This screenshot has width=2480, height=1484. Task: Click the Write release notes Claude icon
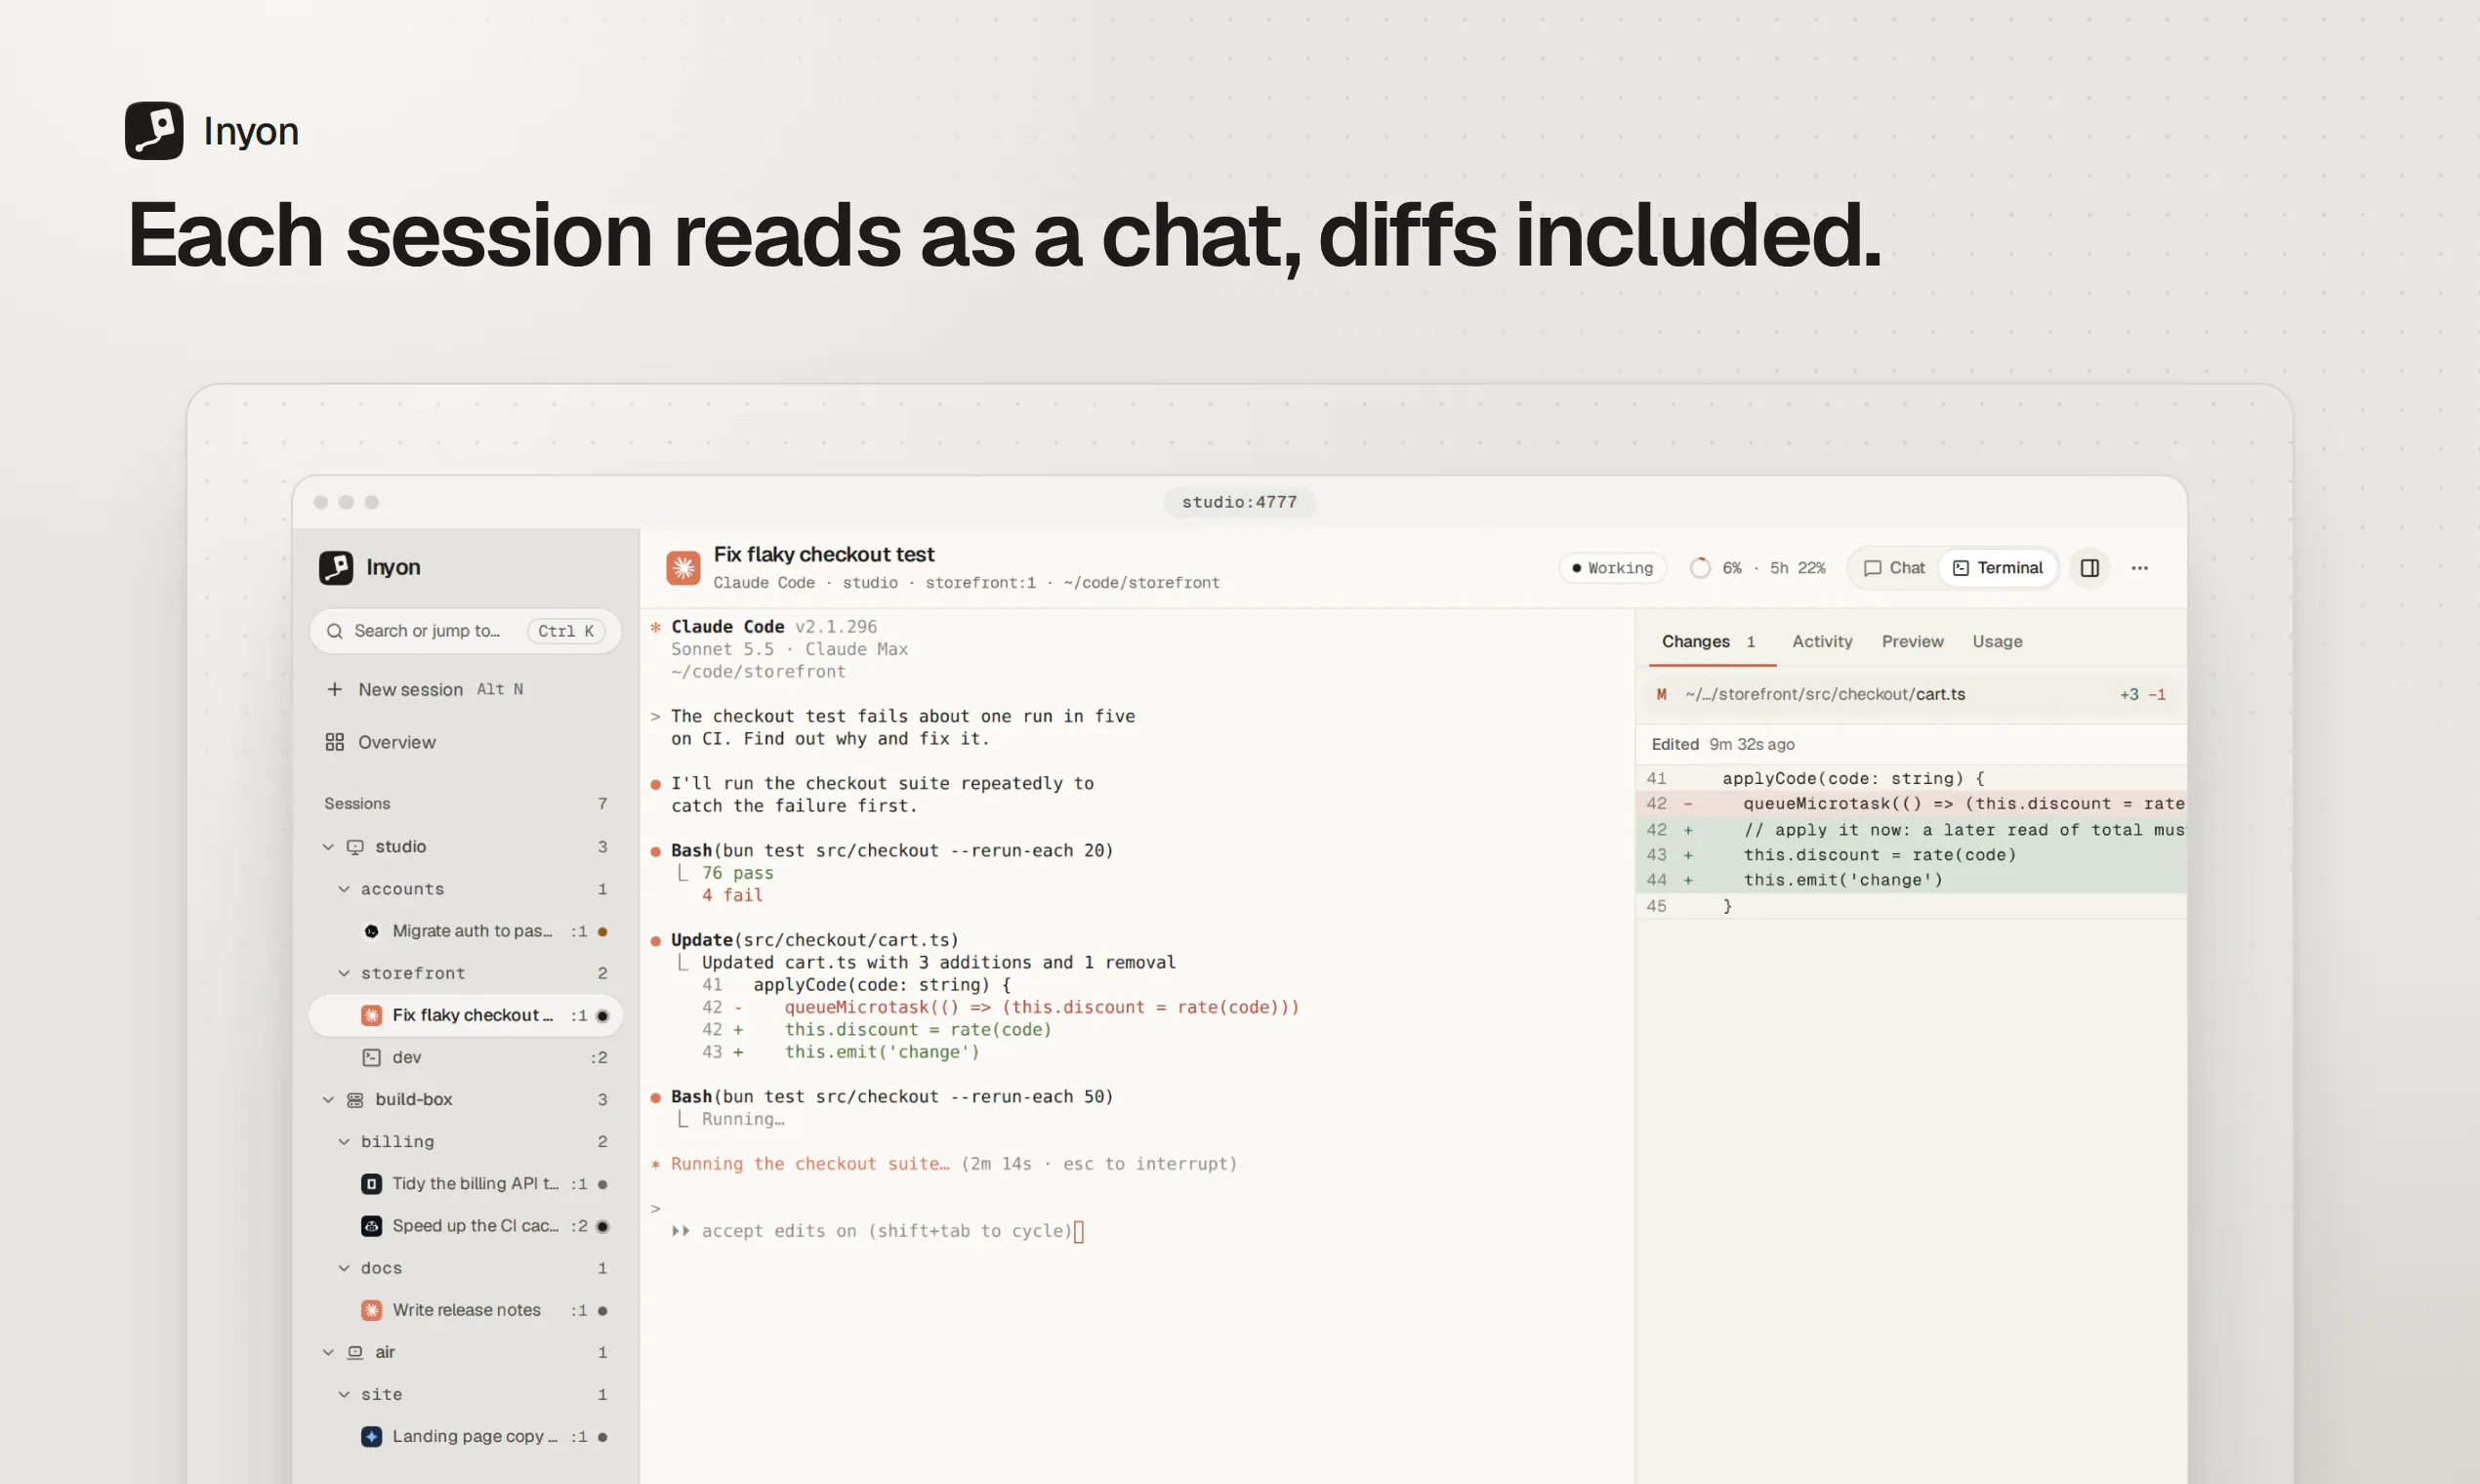point(371,1310)
